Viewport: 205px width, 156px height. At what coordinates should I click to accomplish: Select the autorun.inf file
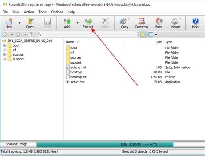[x=78, y=67]
